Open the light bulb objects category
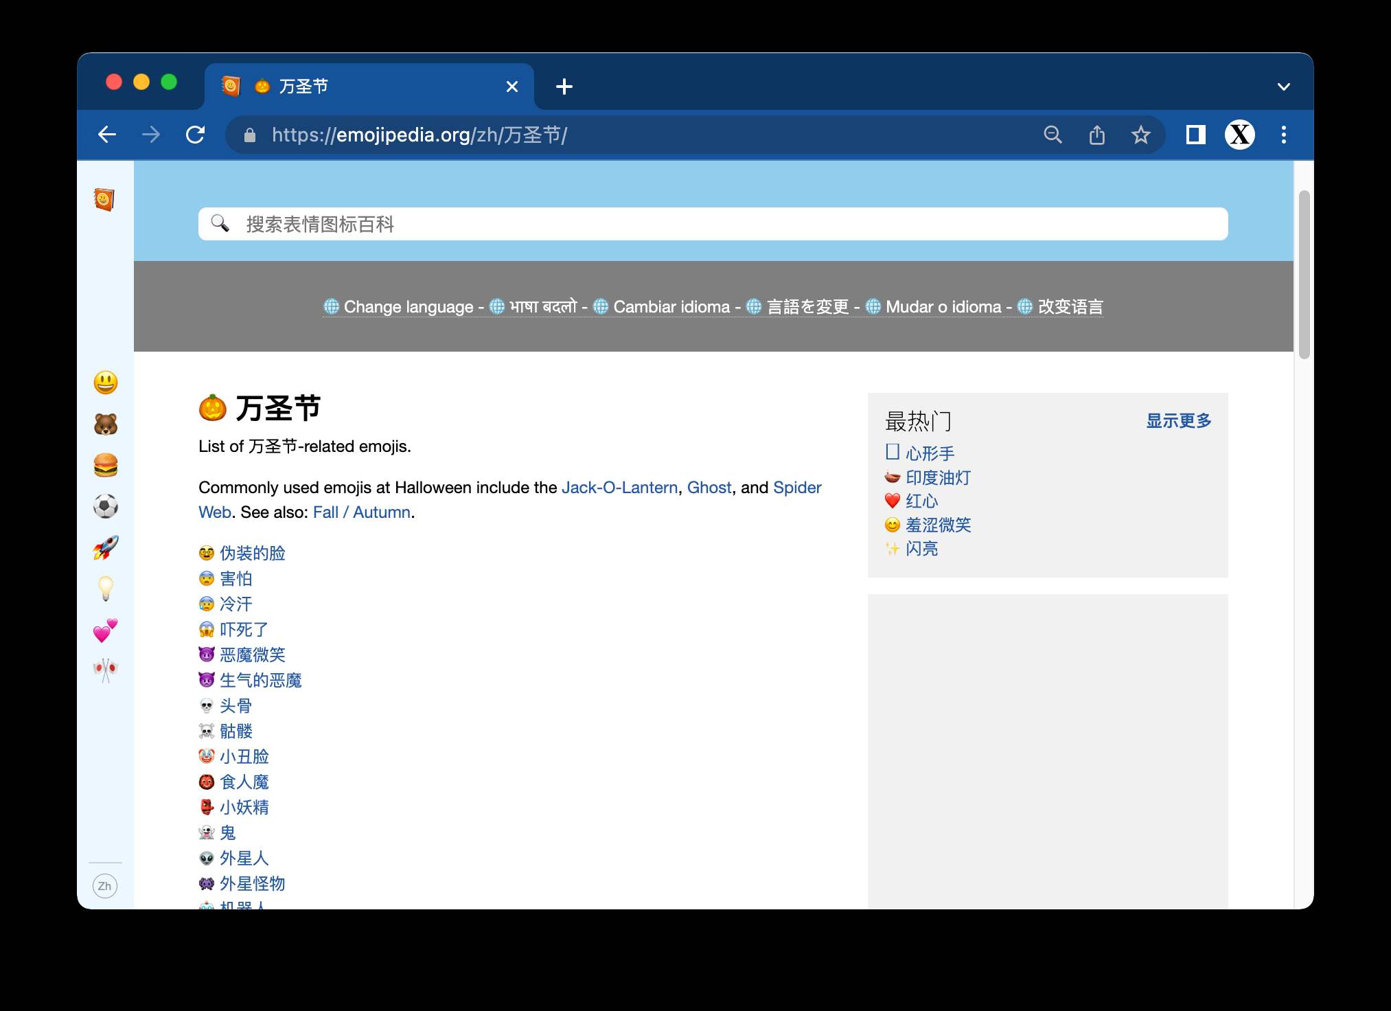This screenshot has width=1391, height=1011. tap(105, 589)
